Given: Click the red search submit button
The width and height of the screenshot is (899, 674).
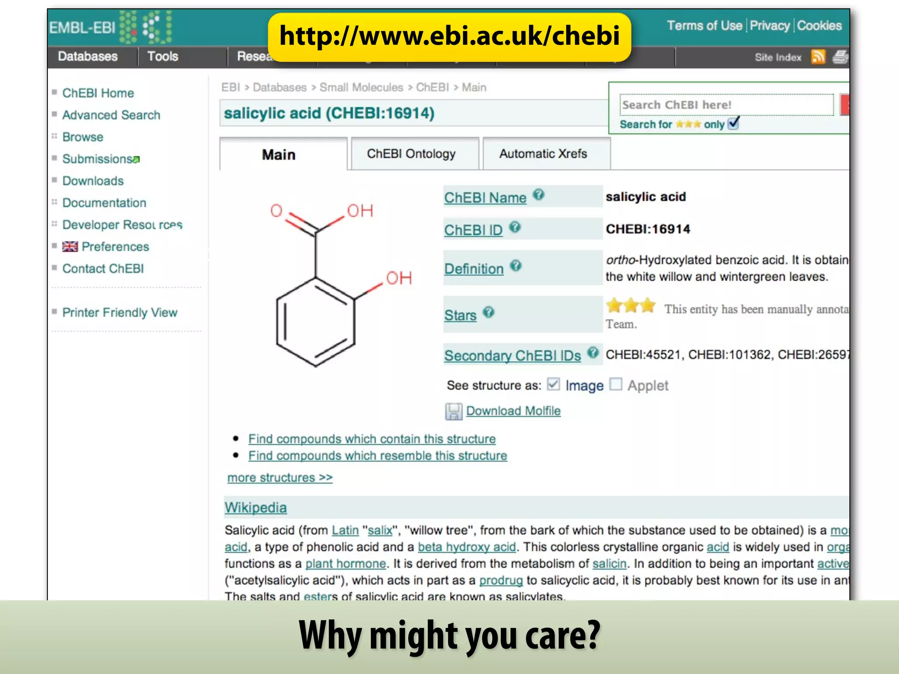Looking at the screenshot, I should point(845,105).
